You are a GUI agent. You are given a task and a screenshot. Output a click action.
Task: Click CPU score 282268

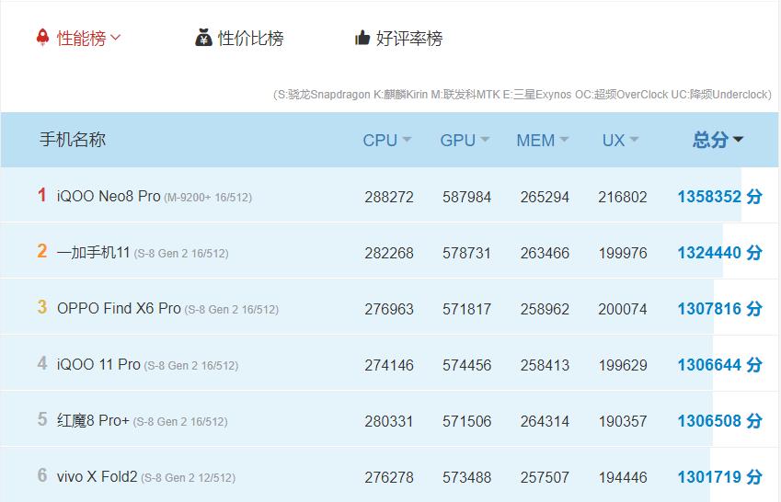click(x=389, y=253)
